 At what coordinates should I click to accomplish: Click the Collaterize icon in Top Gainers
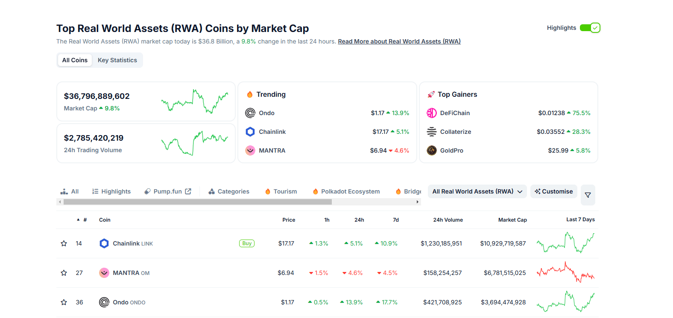click(432, 132)
